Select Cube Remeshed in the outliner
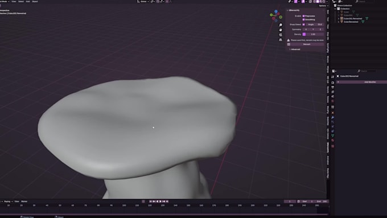This screenshot has width=387, height=218. pyautogui.click(x=351, y=22)
